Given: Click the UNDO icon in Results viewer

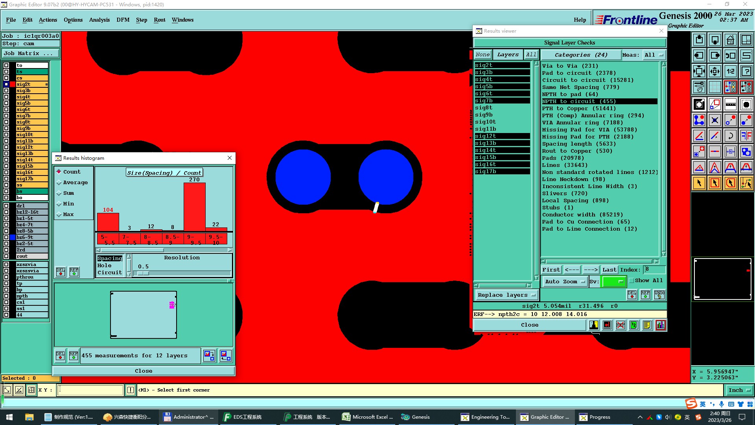Looking at the screenshot, I should pyautogui.click(x=659, y=295).
